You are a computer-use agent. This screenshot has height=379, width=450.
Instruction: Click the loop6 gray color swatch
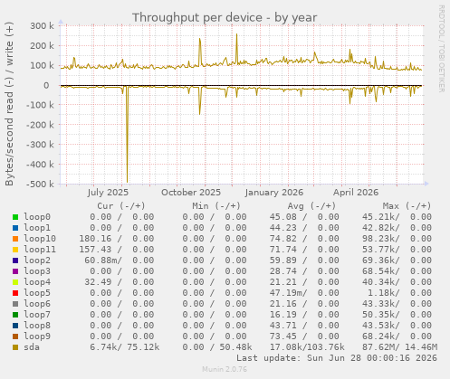click(x=15, y=304)
